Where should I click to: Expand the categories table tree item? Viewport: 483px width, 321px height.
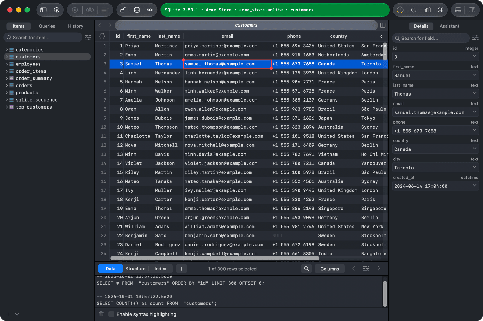[x=7, y=50]
